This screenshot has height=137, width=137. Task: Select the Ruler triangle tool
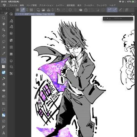click(x=4, y=127)
